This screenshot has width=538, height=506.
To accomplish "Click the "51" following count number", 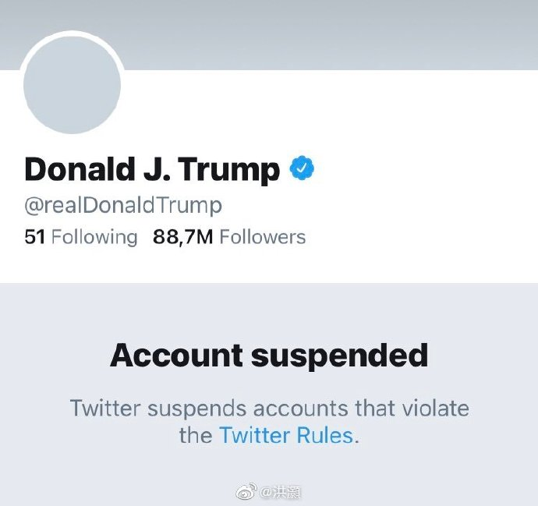I will (x=35, y=237).
